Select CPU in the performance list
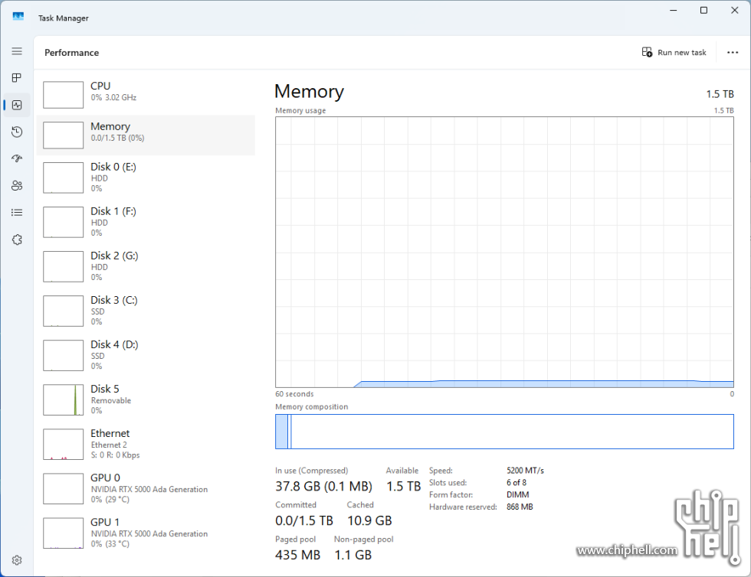Image resolution: width=751 pixels, height=577 pixels. pos(146,92)
